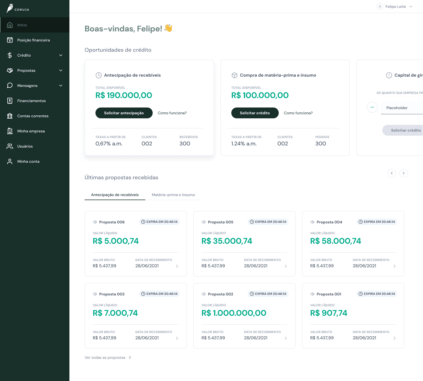The image size is (423, 381).
Task: Click the Crédito dollar sign icon
Action: (x=10, y=55)
